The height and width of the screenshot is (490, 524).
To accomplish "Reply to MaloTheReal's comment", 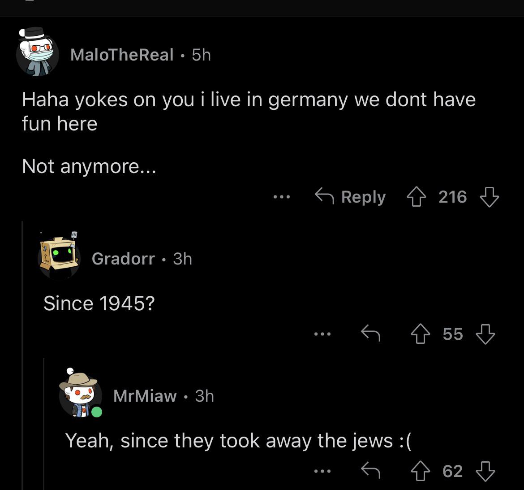I will 350,196.
